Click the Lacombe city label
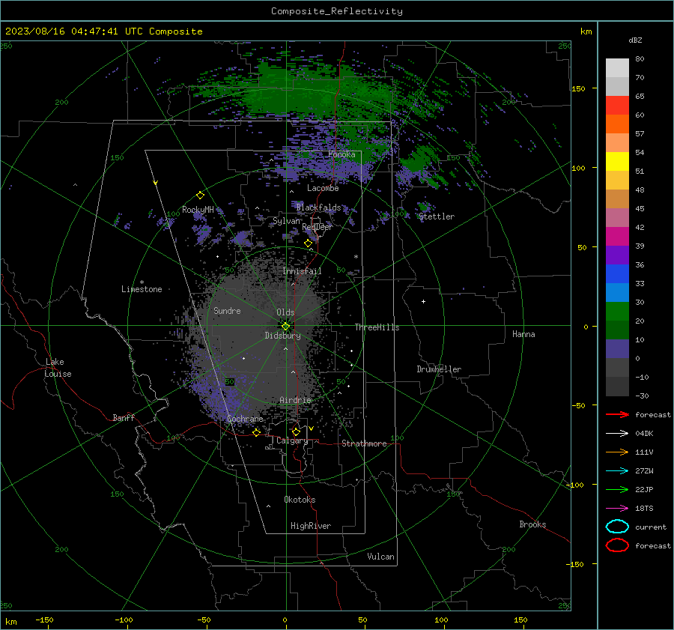 tap(323, 188)
